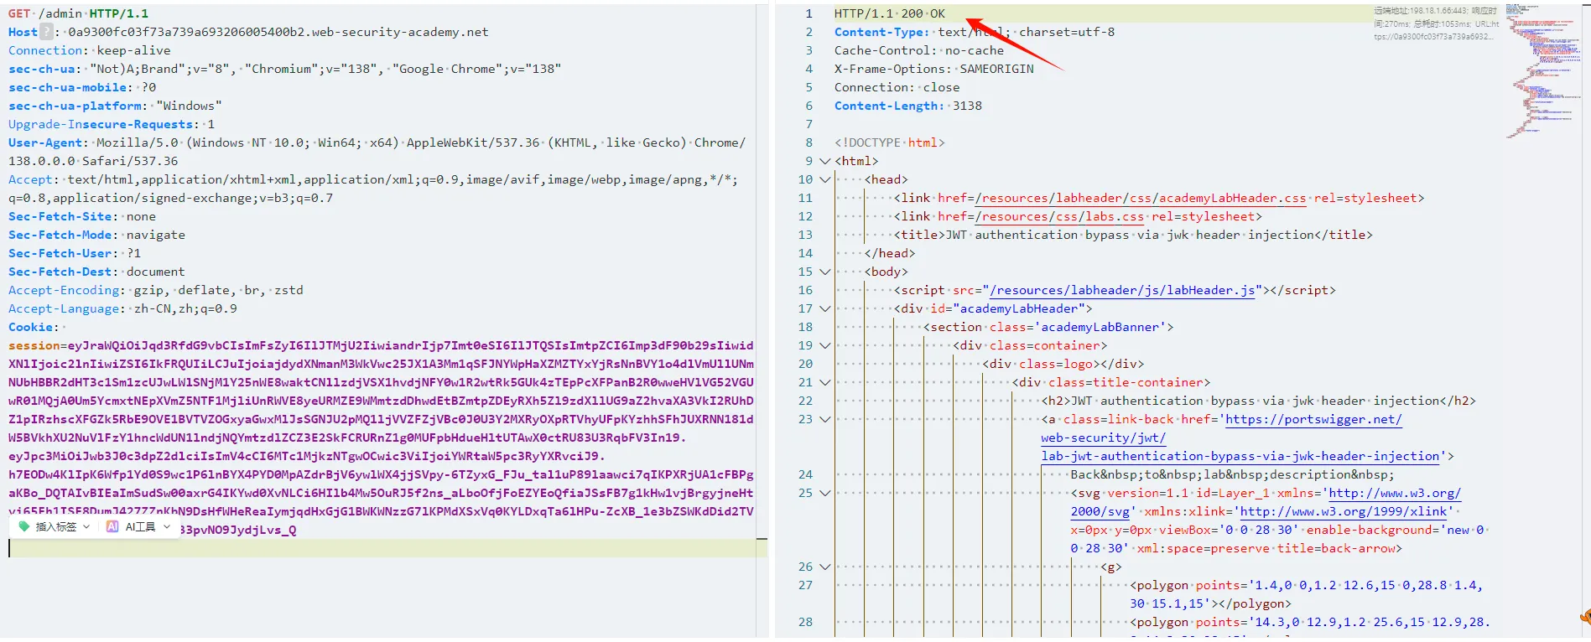The image size is (1591, 642).
Task: Click the Host value web-security-academy.net
Action: coord(278,32)
